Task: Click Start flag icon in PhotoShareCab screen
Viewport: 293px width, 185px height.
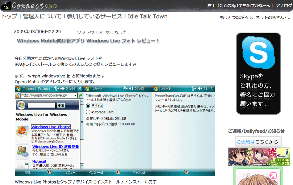Action: pyautogui.click(x=156, y=89)
